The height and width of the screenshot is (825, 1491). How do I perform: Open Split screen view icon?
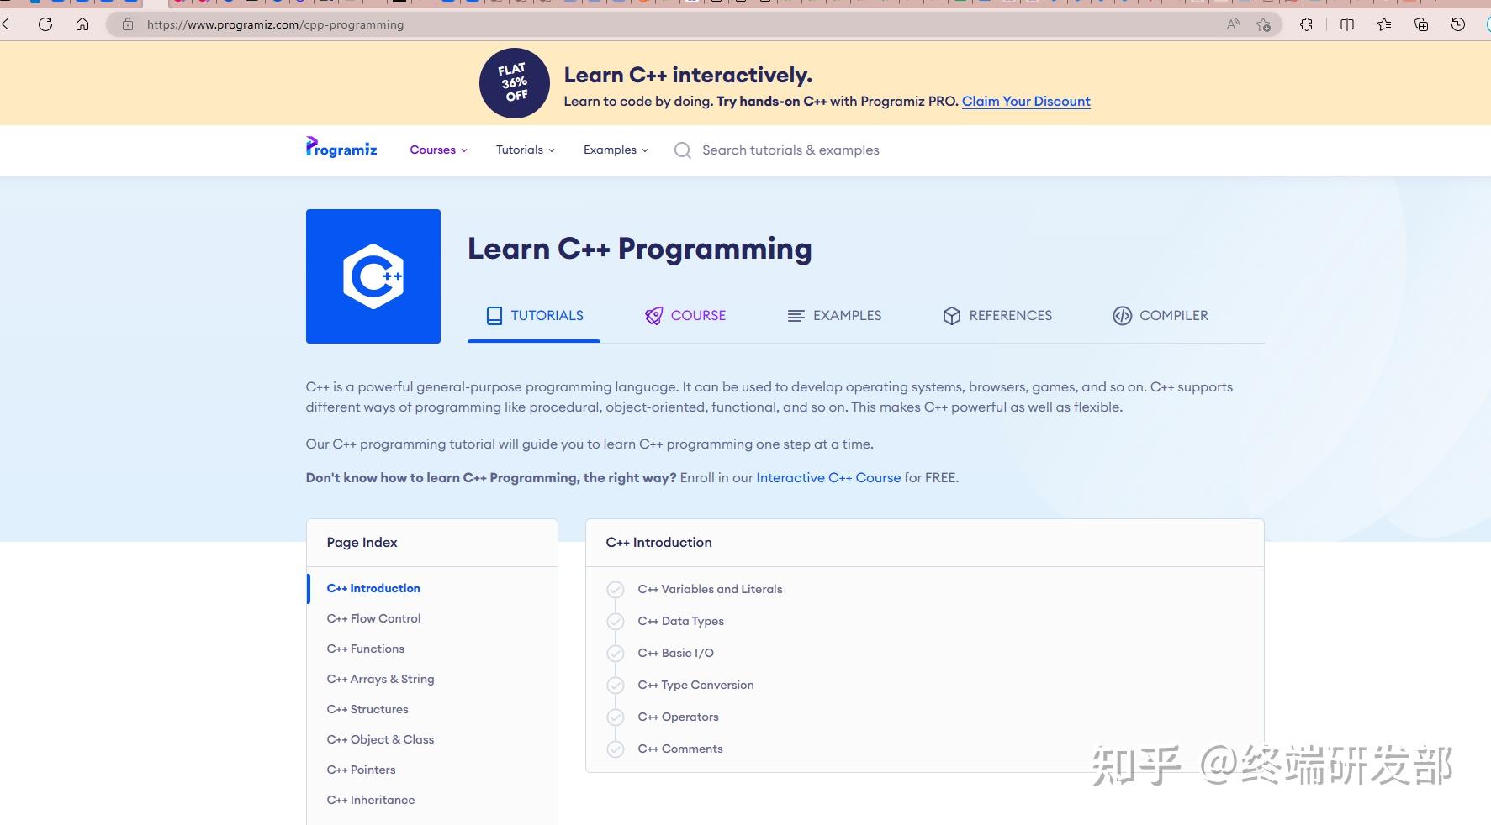coord(1347,24)
